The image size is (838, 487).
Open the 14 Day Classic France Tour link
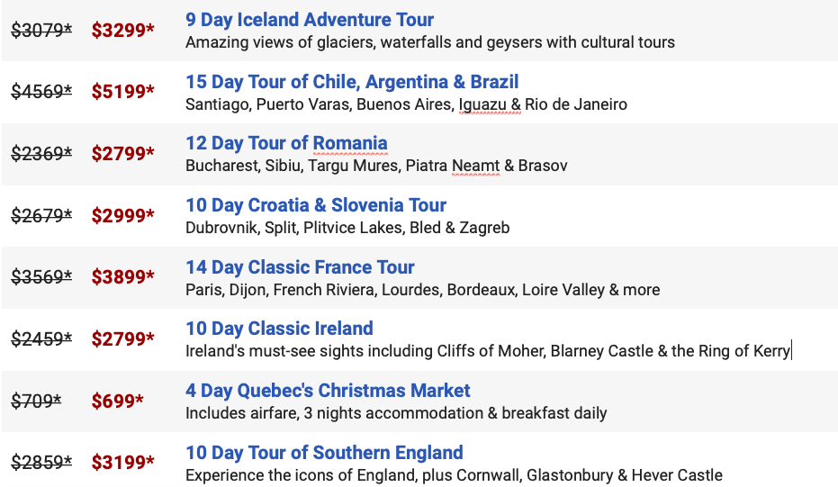pyautogui.click(x=300, y=267)
